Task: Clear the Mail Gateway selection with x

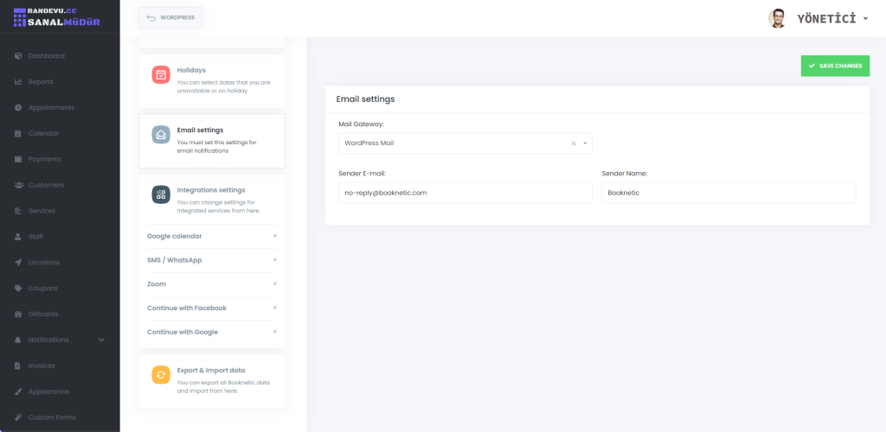Action: [x=574, y=143]
